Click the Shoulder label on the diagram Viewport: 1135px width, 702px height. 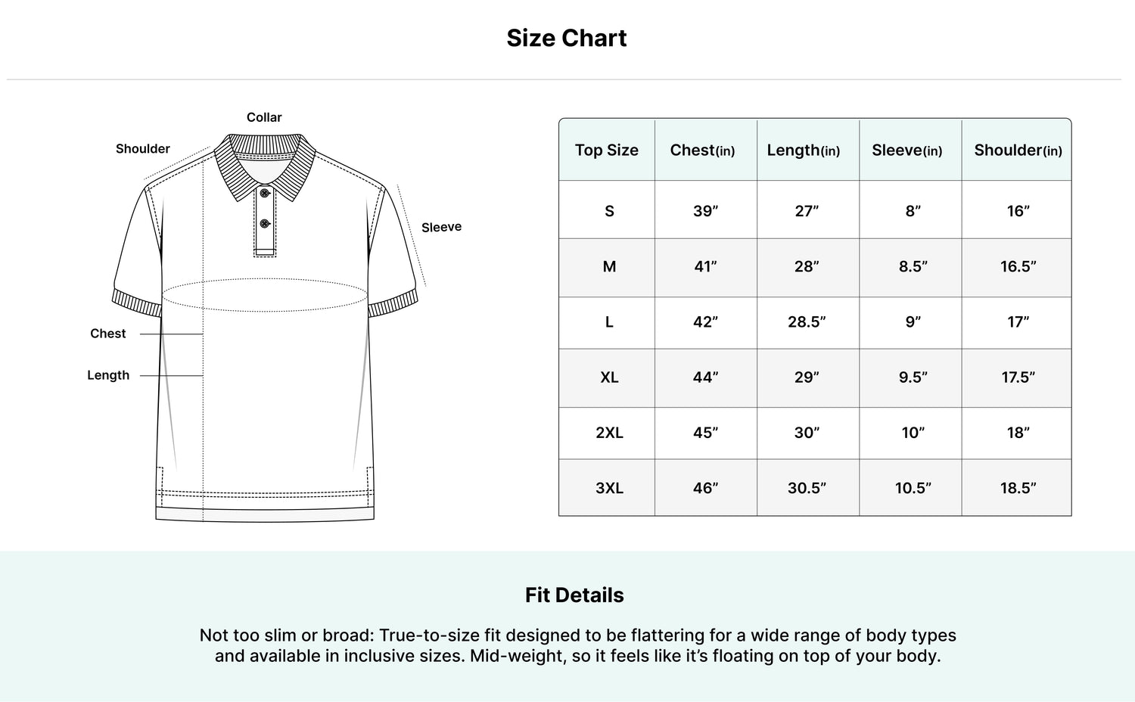[x=143, y=149]
